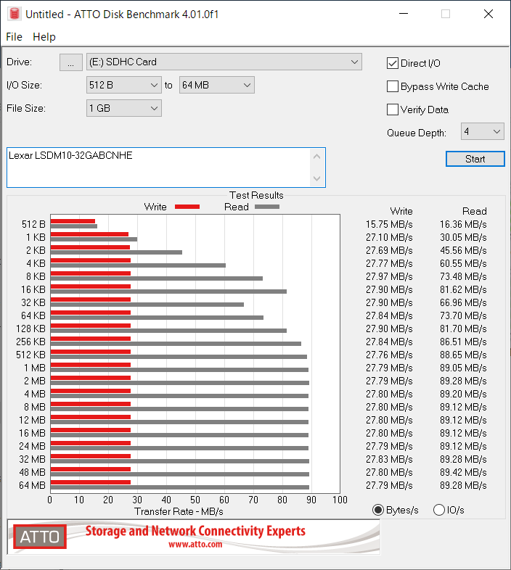The height and width of the screenshot is (570, 511).
Task: Click the Transfer Rate - MB/s axis label
Action: [x=179, y=511]
